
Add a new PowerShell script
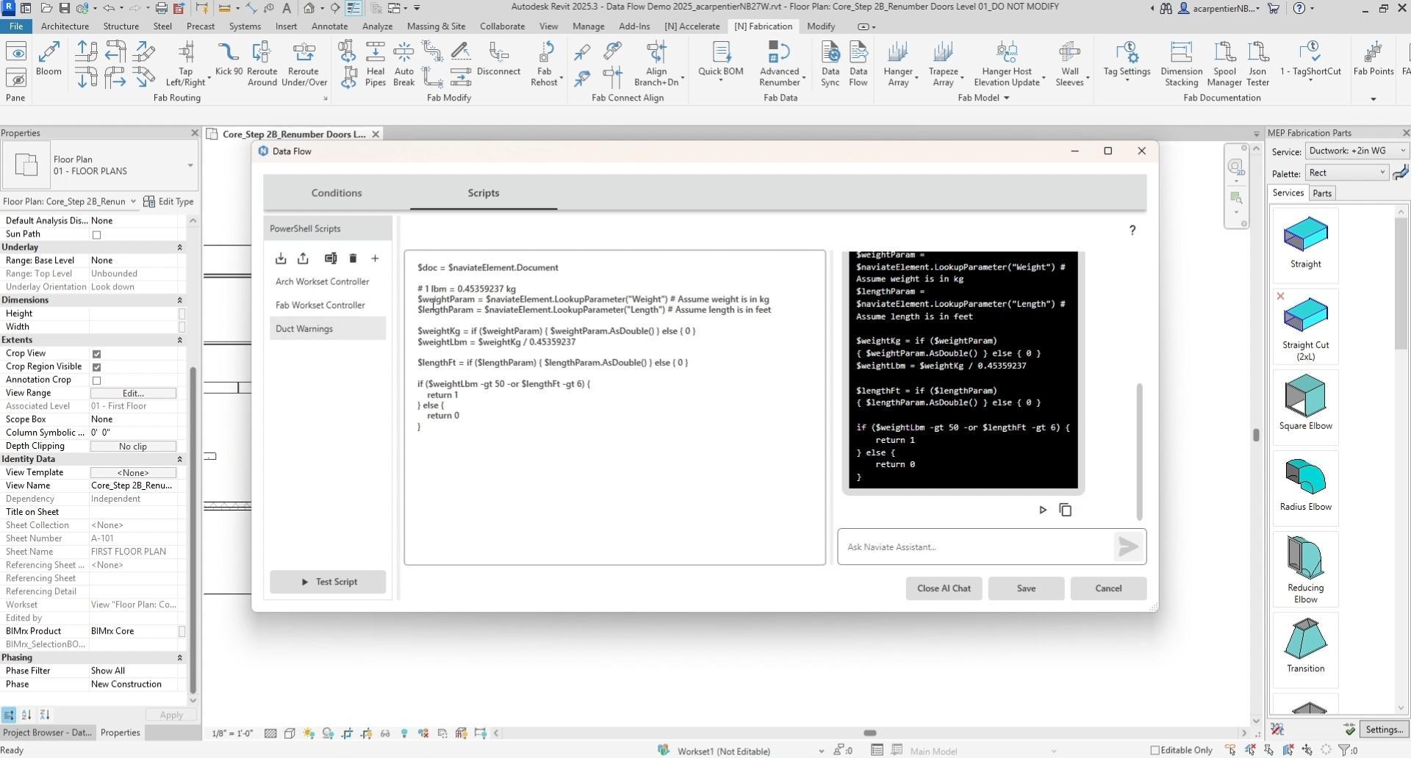point(375,259)
